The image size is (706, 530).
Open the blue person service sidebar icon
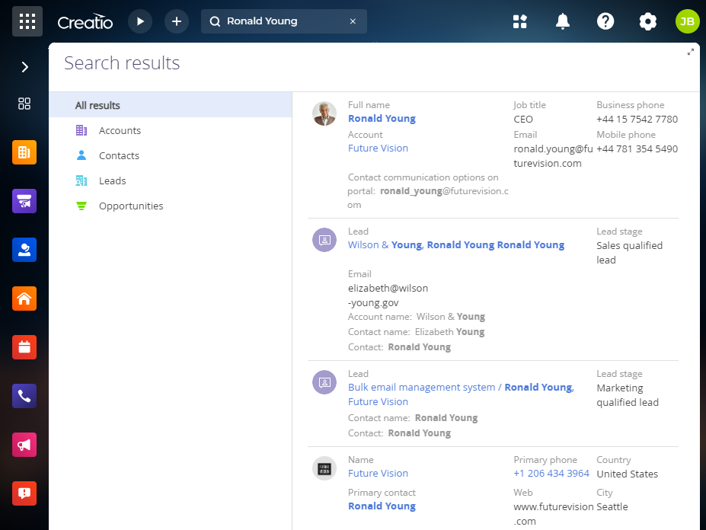tap(24, 250)
